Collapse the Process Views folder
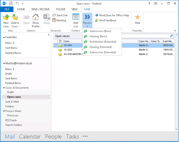 click(x=4, y=111)
